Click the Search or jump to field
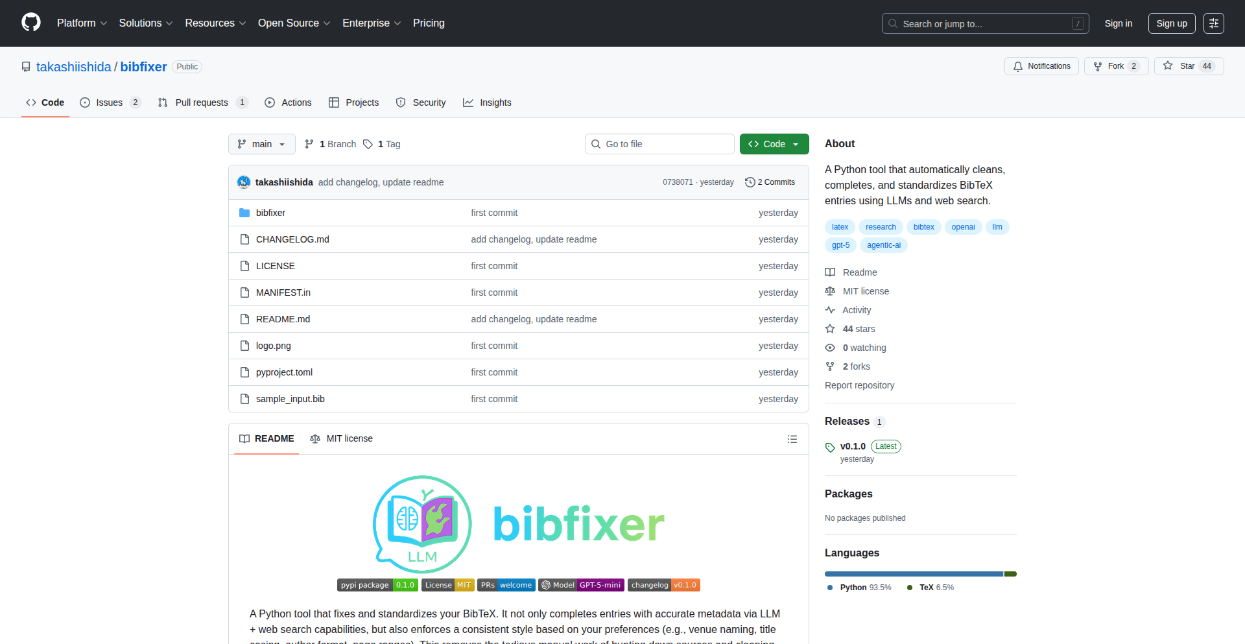Viewport: 1245px width, 644px height. point(986,23)
